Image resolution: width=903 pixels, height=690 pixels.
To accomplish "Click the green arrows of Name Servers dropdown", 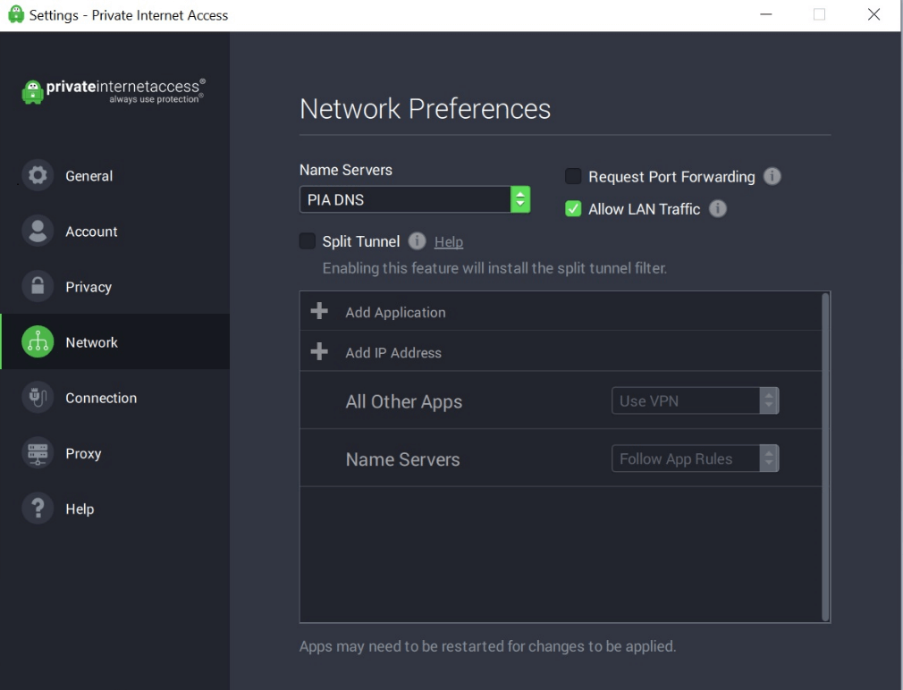I will [520, 199].
